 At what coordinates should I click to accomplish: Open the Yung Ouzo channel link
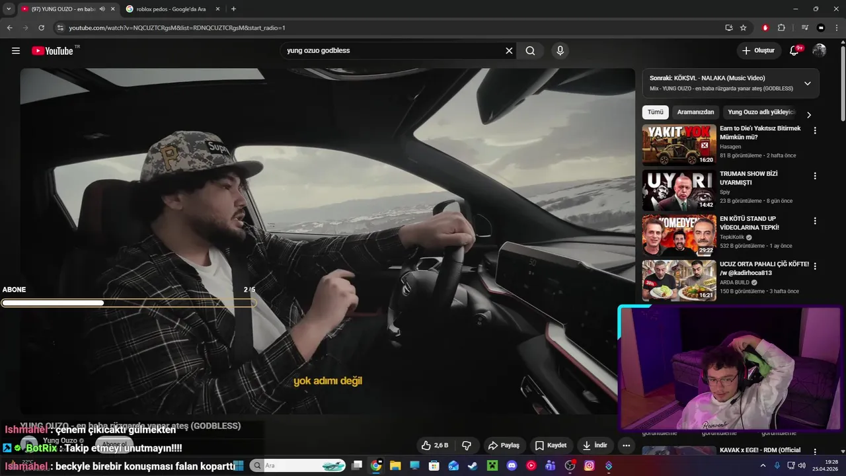pos(59,440)
